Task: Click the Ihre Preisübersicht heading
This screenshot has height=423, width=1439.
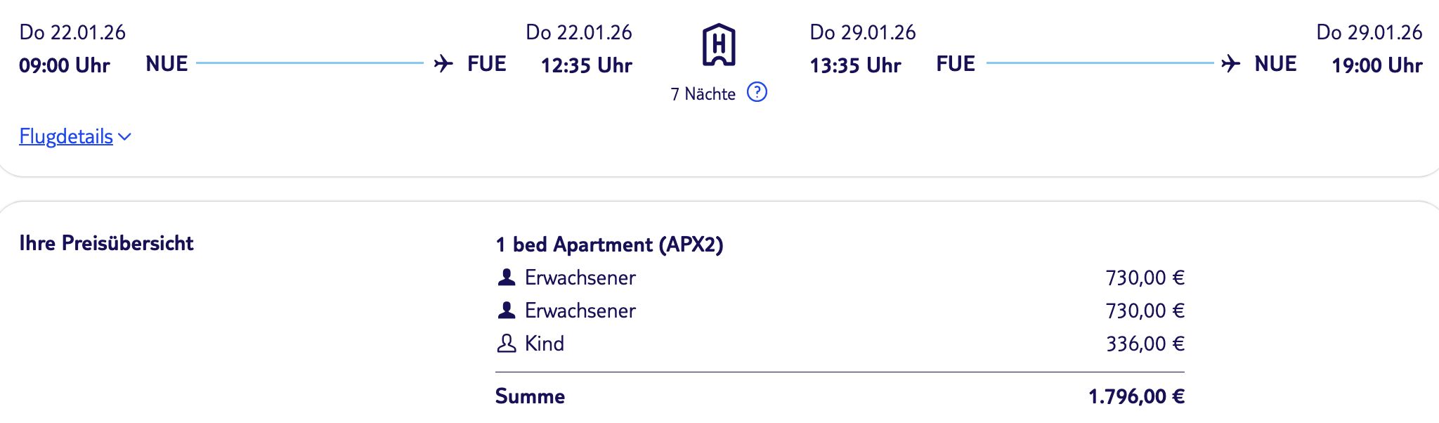Action: click(x=106, y=243)
